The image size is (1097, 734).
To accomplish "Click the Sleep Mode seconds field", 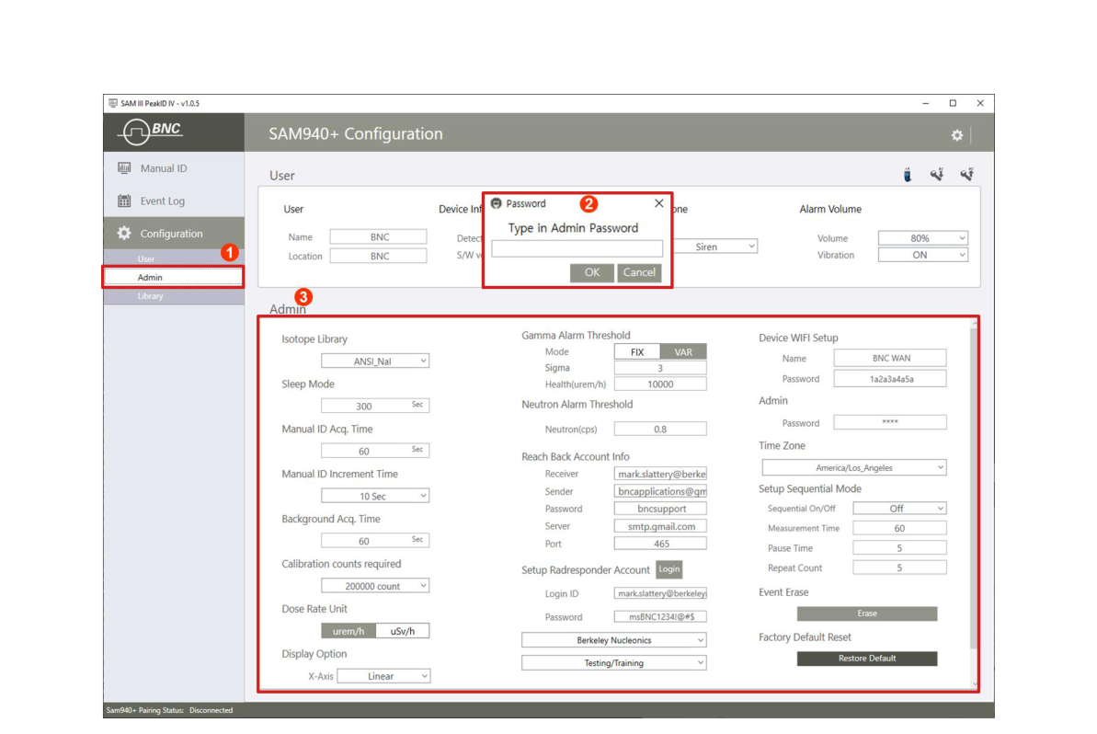I will click(x=375, y=405).
